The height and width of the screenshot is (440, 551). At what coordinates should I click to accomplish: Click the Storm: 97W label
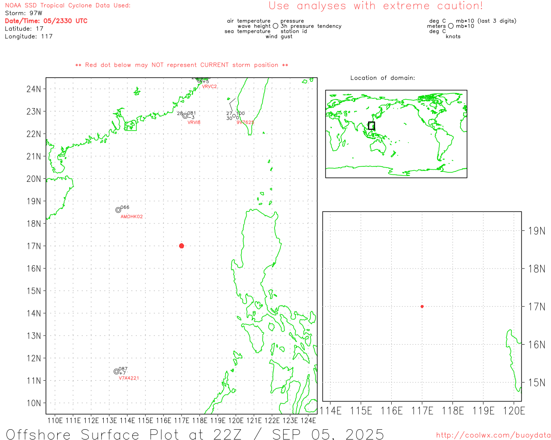click(24, 13)
